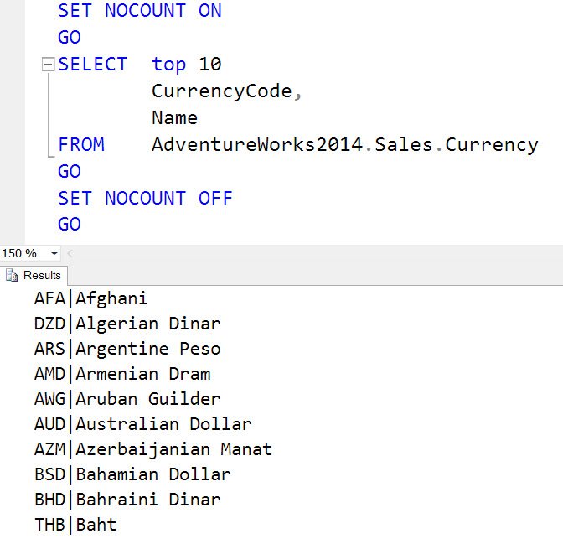
Task: Click the Algerian Dinar result row
Action: [127, 324]
